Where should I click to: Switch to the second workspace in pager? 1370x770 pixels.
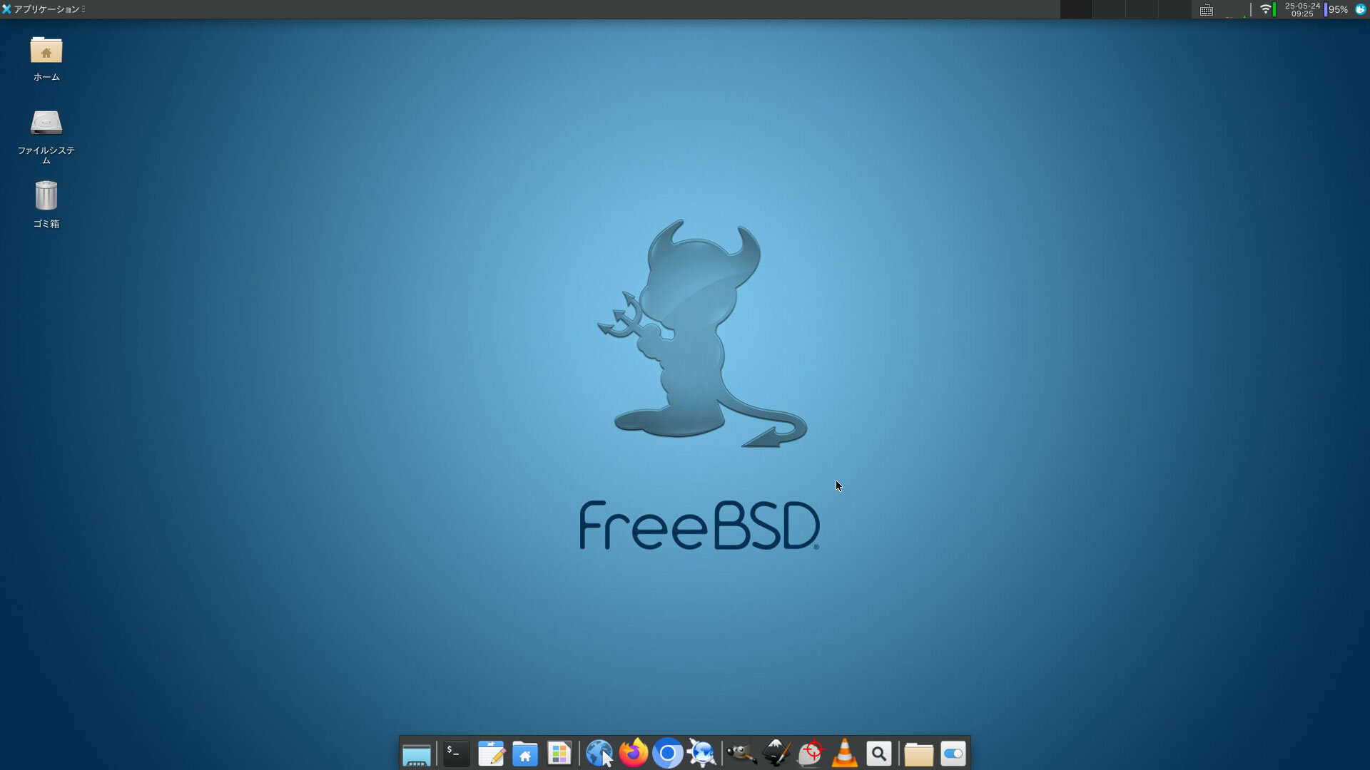click(1109, 9)
